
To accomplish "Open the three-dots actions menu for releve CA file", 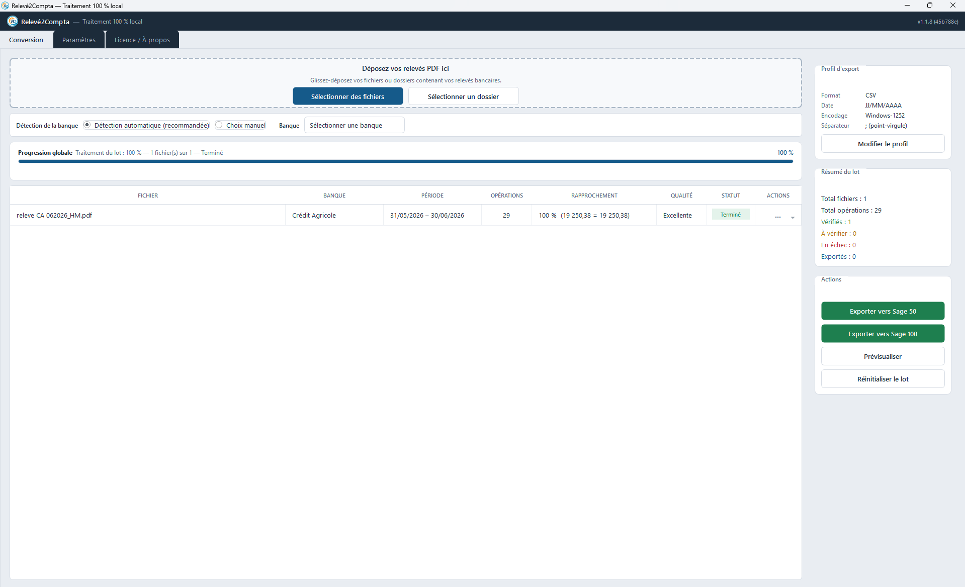I will tap(778, 216).
